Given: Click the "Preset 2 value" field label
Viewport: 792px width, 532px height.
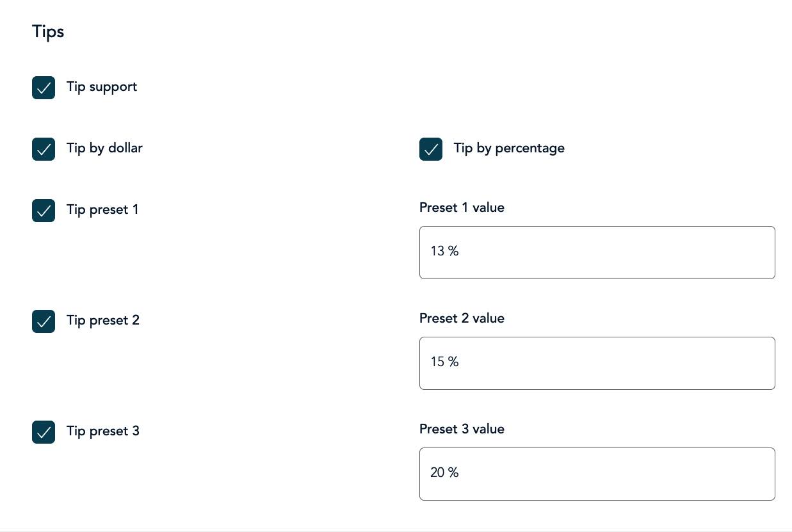Looking at the screenshot, I should click(462, 319).
